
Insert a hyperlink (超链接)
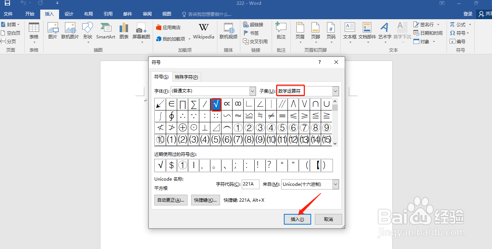pyautogui.click(x=253, y=24)
